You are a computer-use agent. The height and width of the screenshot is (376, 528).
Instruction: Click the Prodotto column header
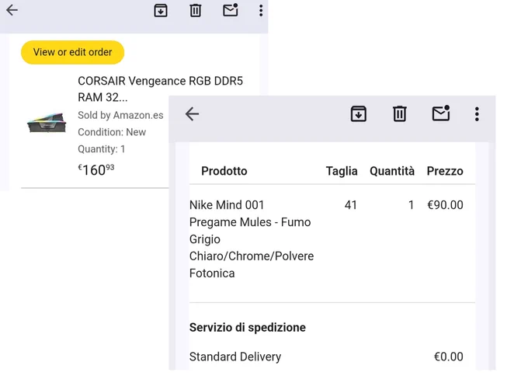(x=224, y=171)
